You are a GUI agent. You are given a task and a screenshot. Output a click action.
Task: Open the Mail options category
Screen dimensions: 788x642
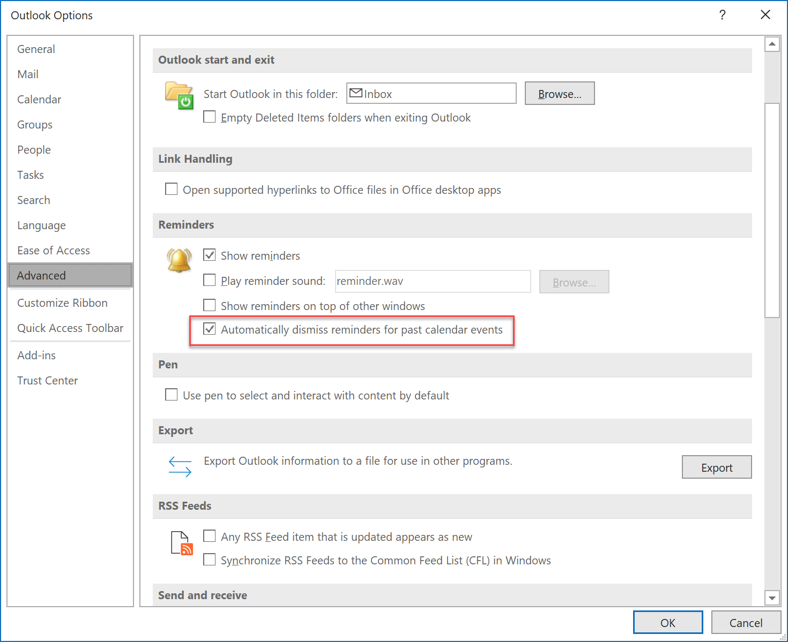tap(28, 74)
